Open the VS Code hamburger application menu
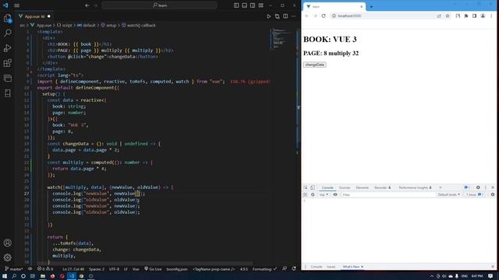This screenshot has width=499, height=280. (17, 5)
